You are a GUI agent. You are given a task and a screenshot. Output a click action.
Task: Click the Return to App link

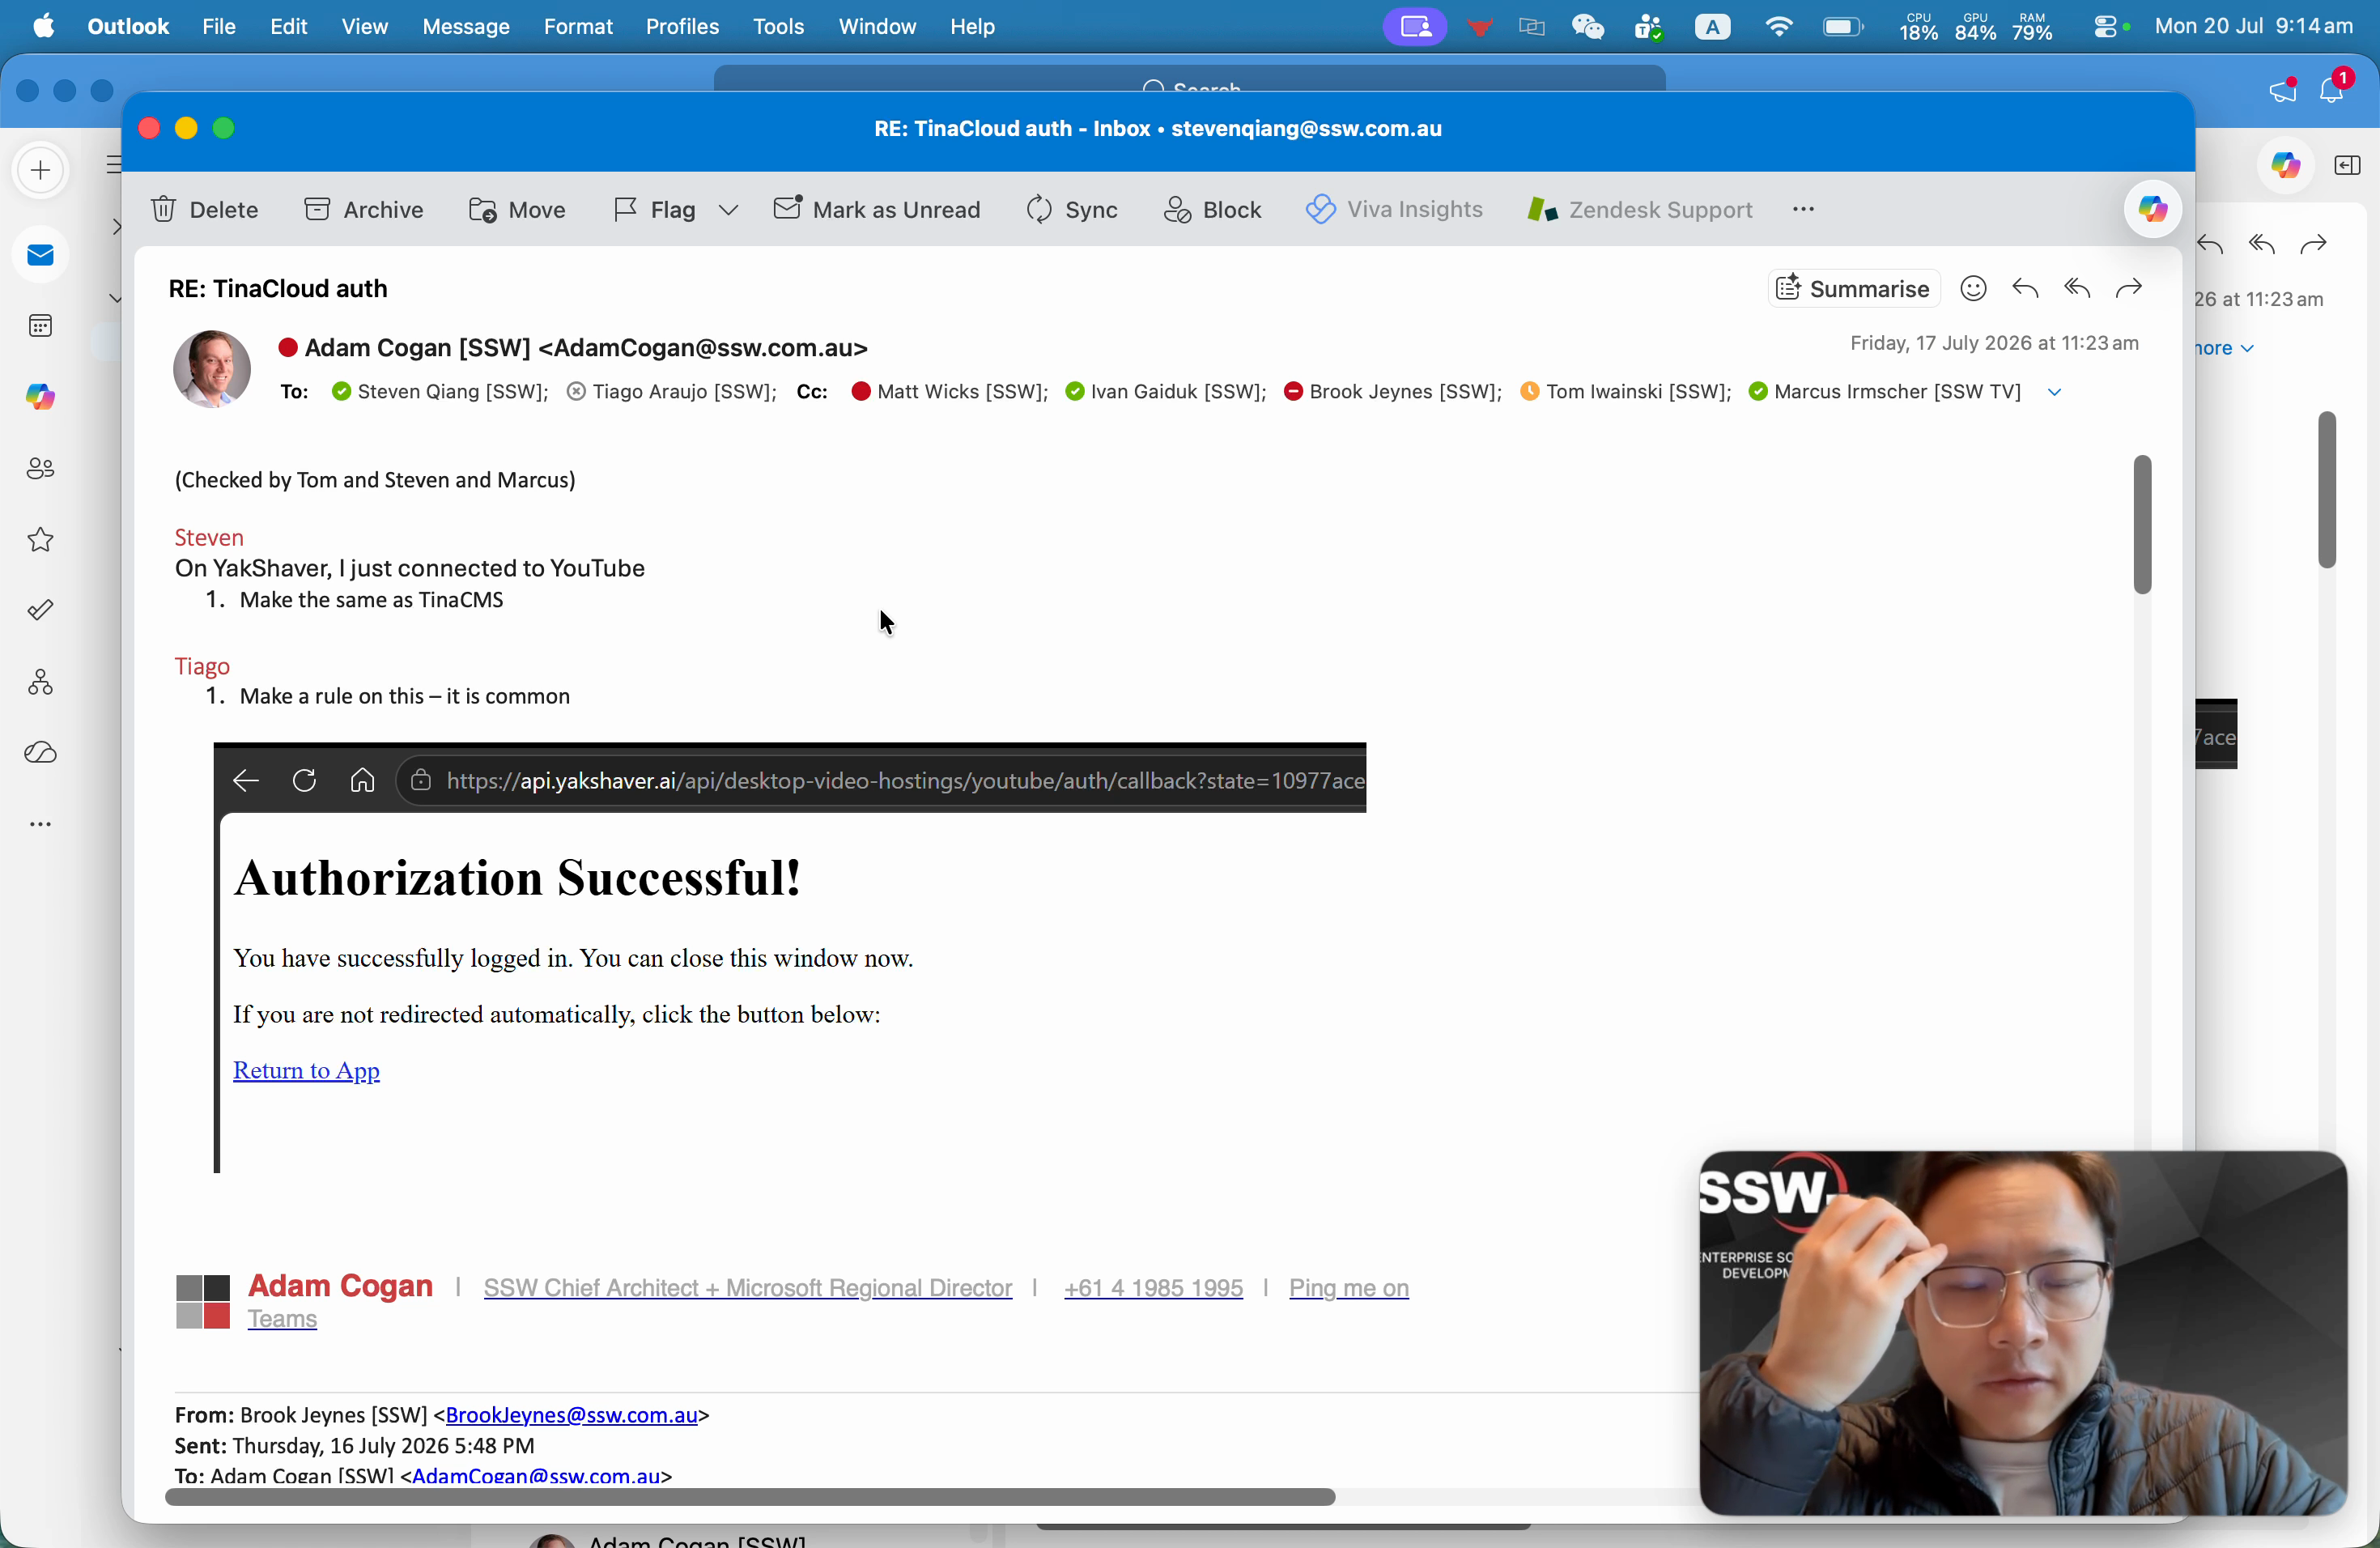[x=306, y=1071]
